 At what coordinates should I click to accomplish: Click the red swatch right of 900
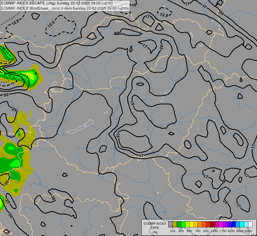(x=208, y=224)
